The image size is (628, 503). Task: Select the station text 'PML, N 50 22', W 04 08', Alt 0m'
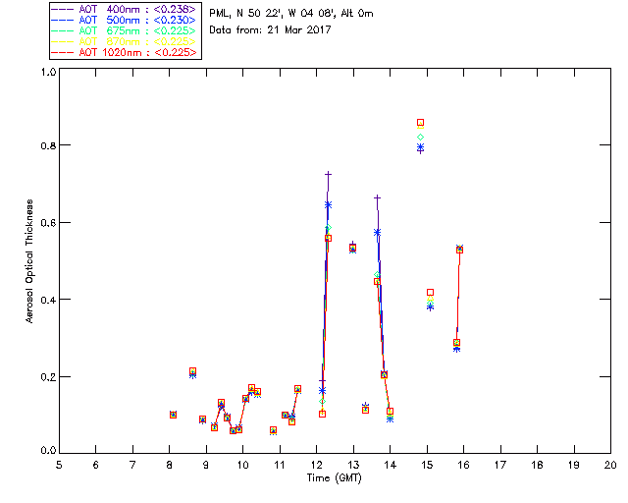pyautogui.click(x=291, y=14)
